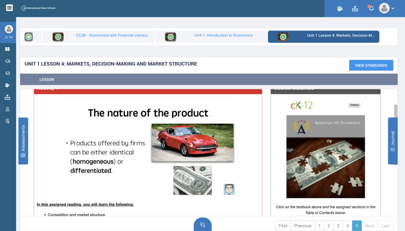Image resolution: width=405 pixels, height=231 pixels.
Task: Click the flexbook logo
Action: coord(354,105)
